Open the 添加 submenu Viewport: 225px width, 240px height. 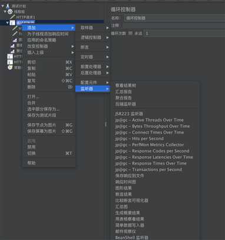coord(49,28)
